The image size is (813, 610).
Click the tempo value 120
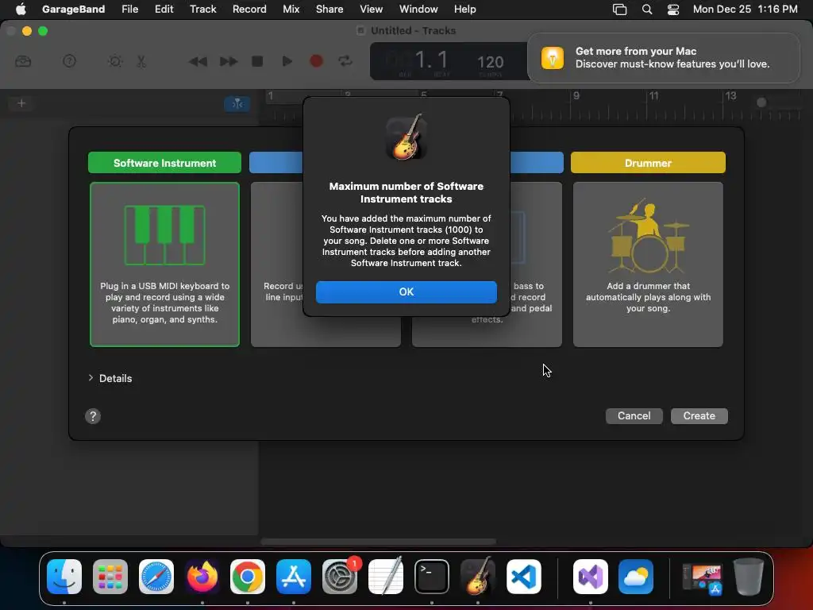(x=490, y=63)
